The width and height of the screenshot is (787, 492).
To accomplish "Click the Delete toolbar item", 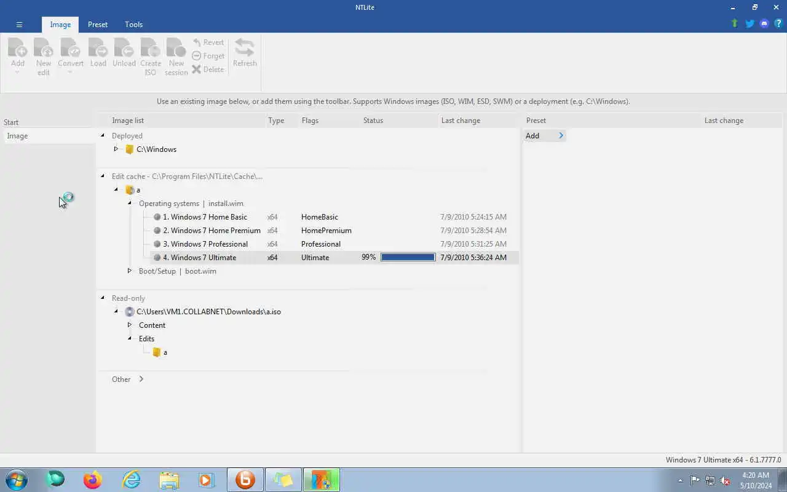I will (x=208, y=69).
